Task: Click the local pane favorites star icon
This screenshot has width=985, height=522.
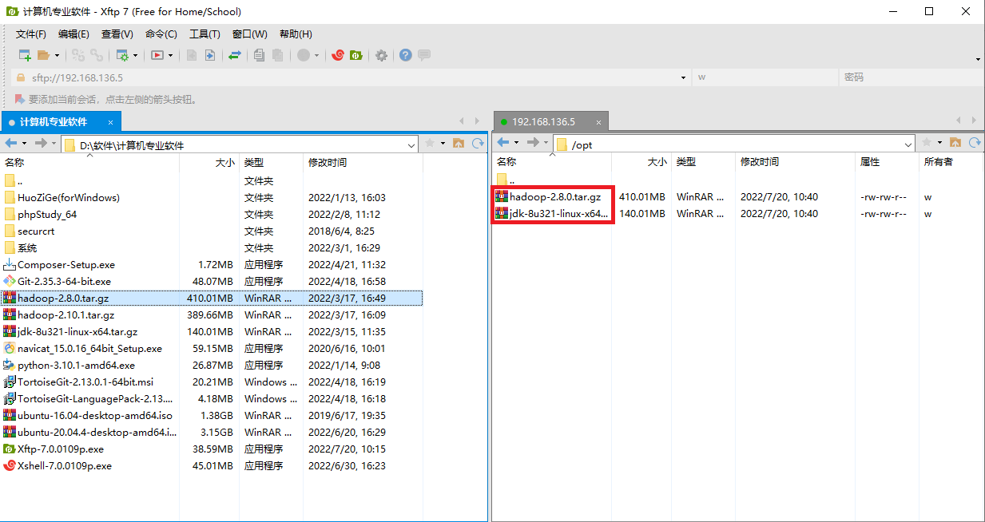Action: tap(431, 143)
